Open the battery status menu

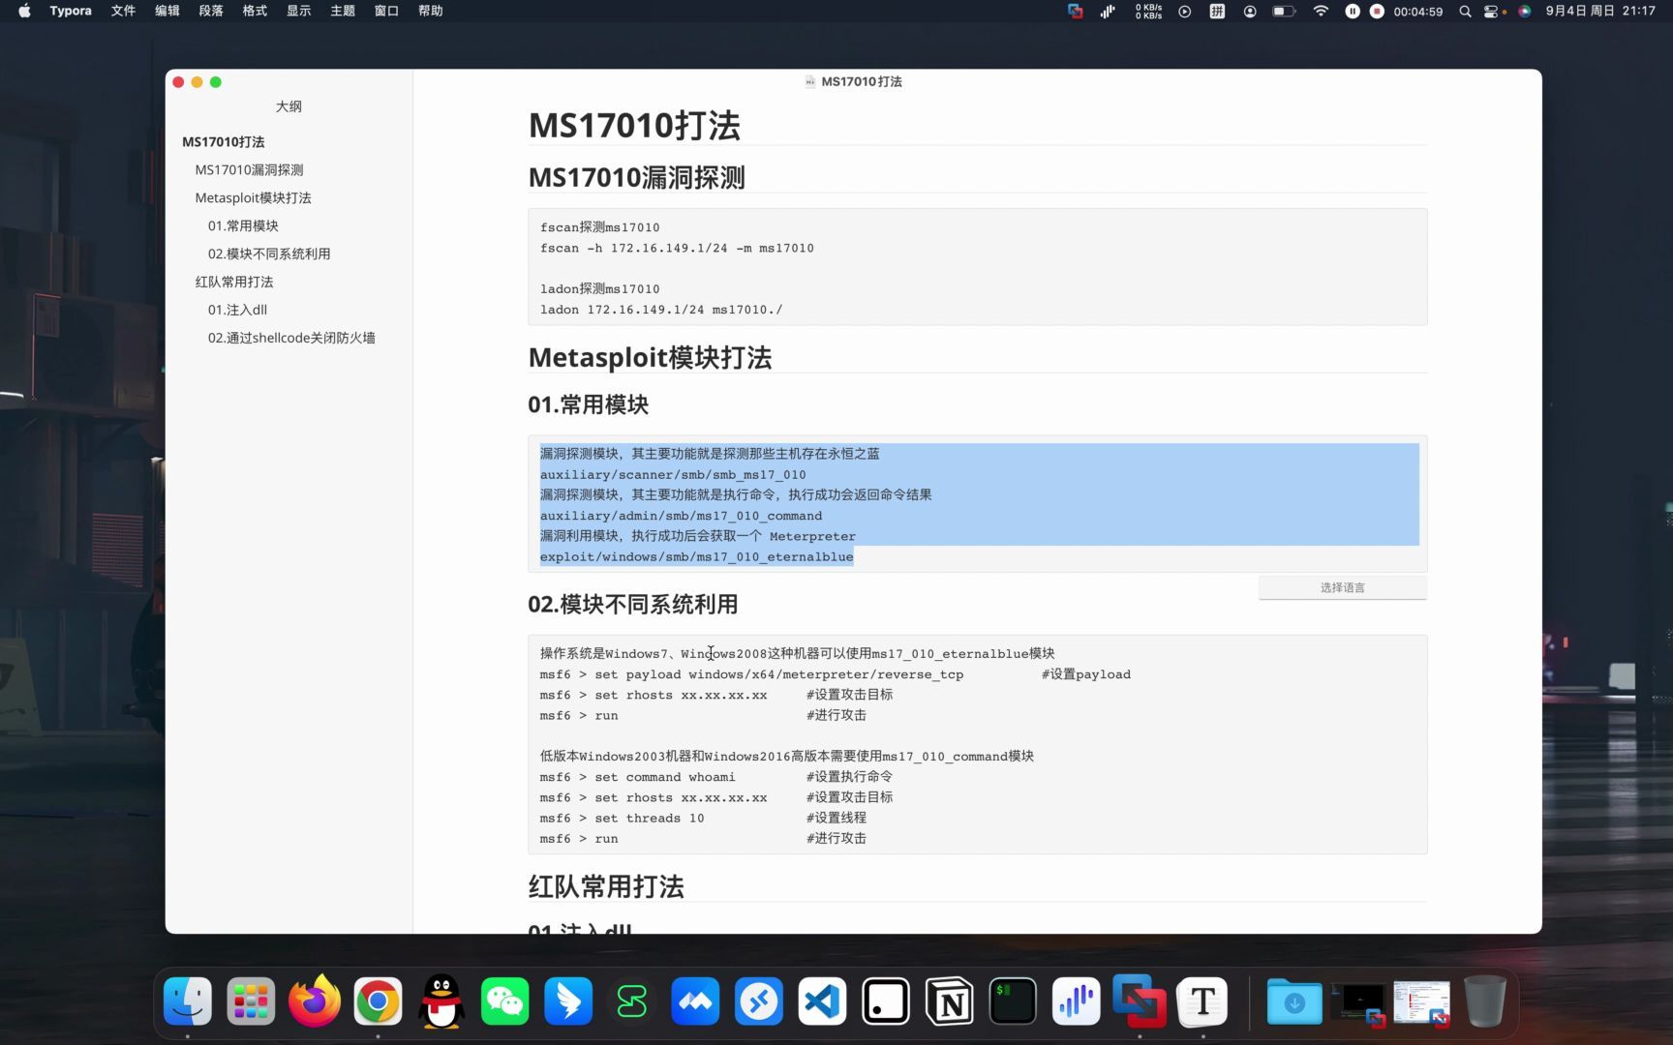1284,11
